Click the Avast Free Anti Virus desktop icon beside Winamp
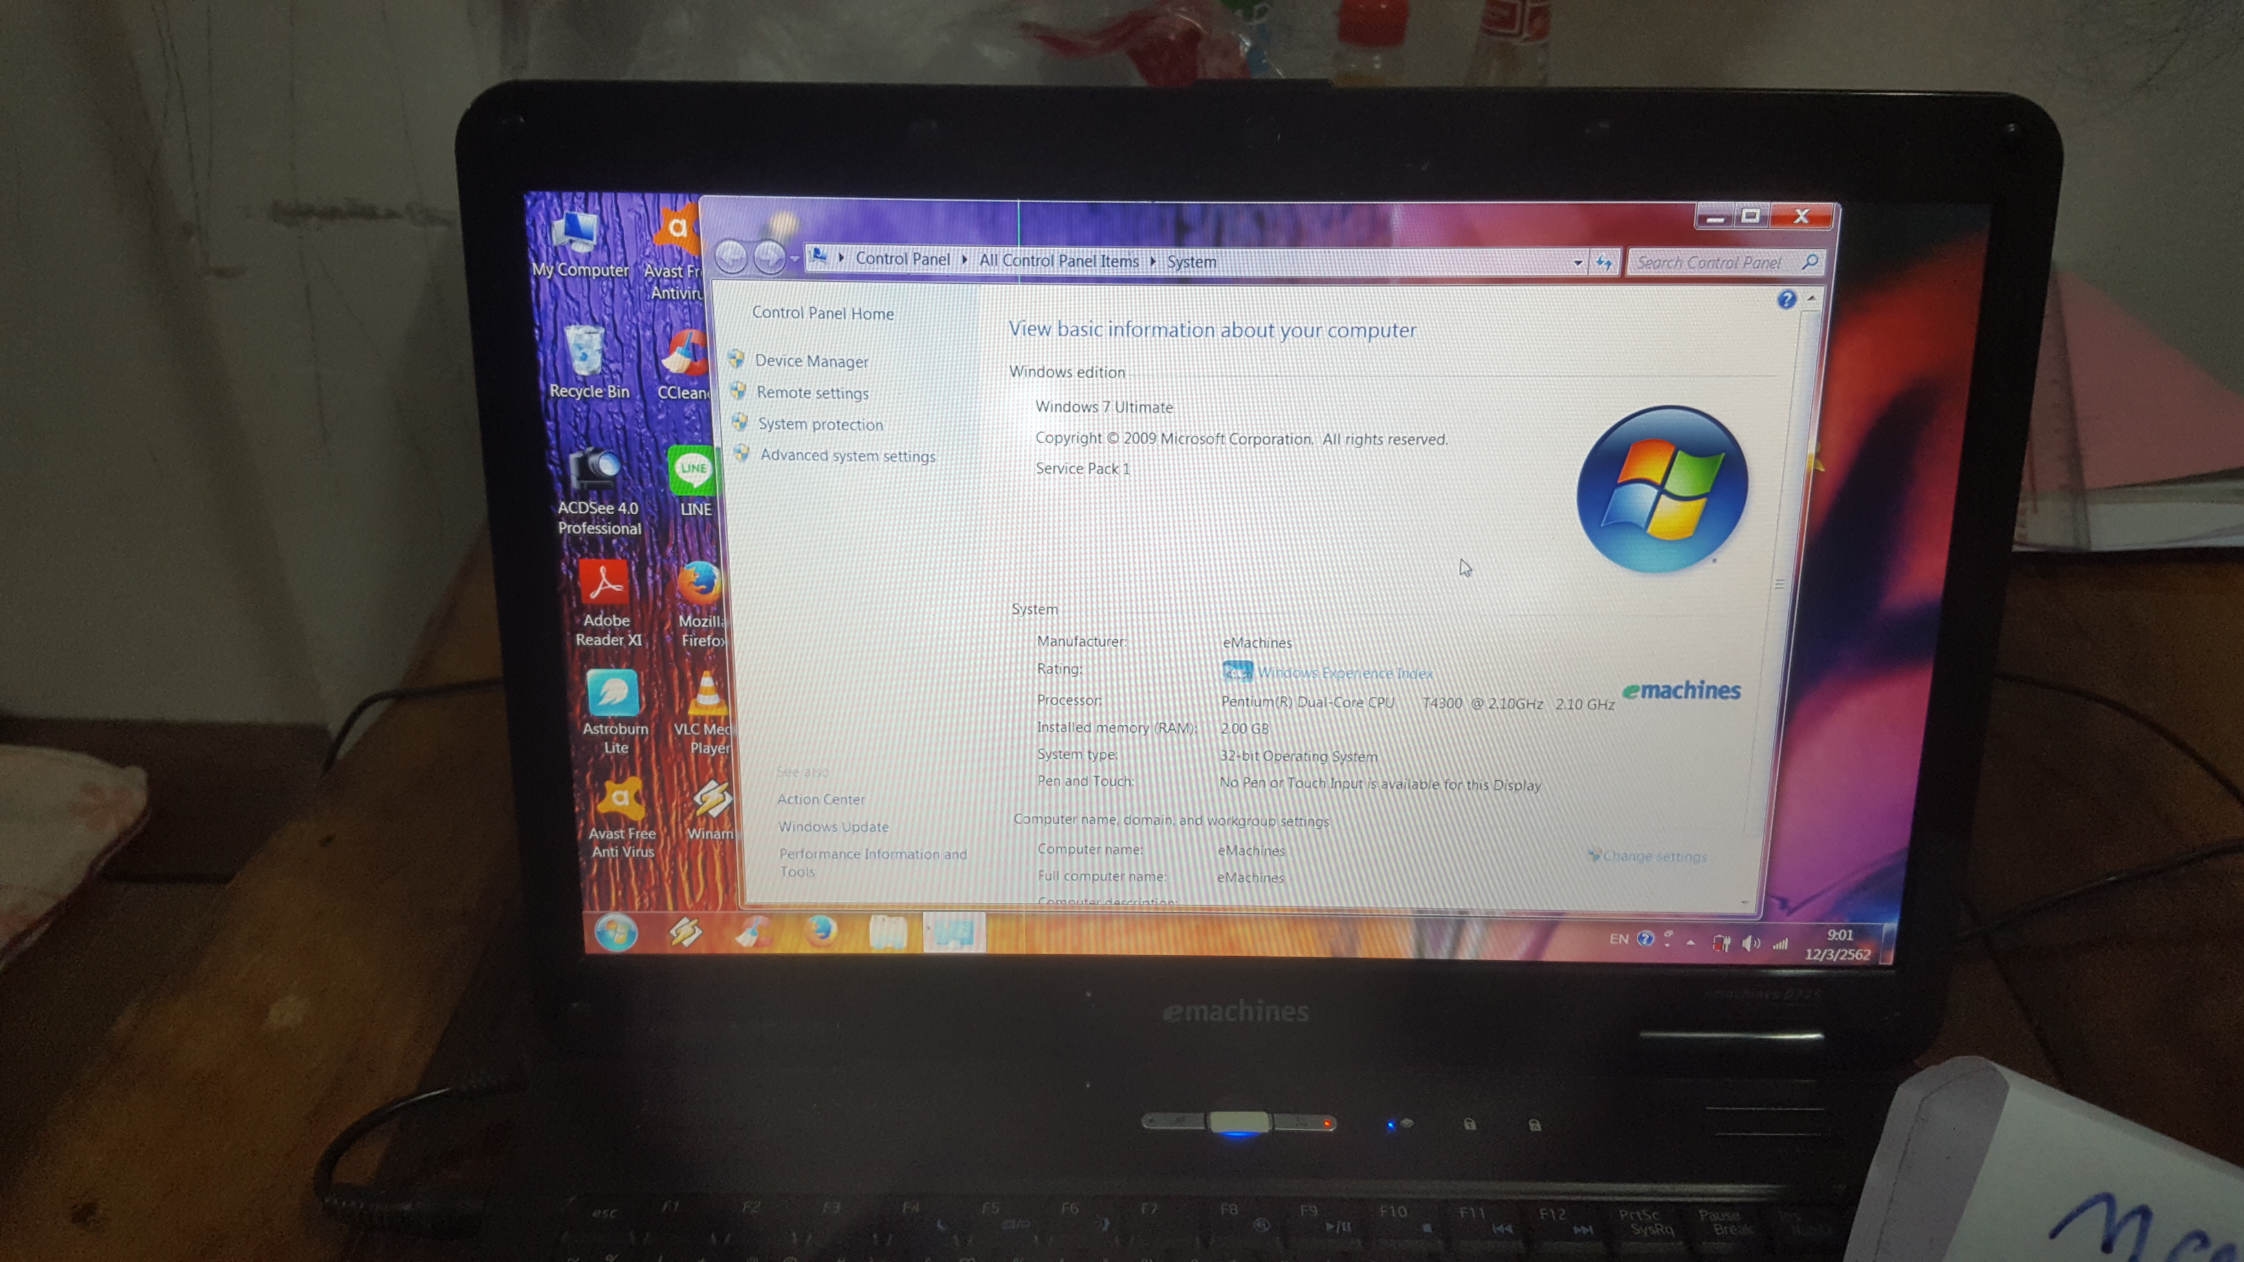The image size is (2244, 1262). click(x=621, y=819)
